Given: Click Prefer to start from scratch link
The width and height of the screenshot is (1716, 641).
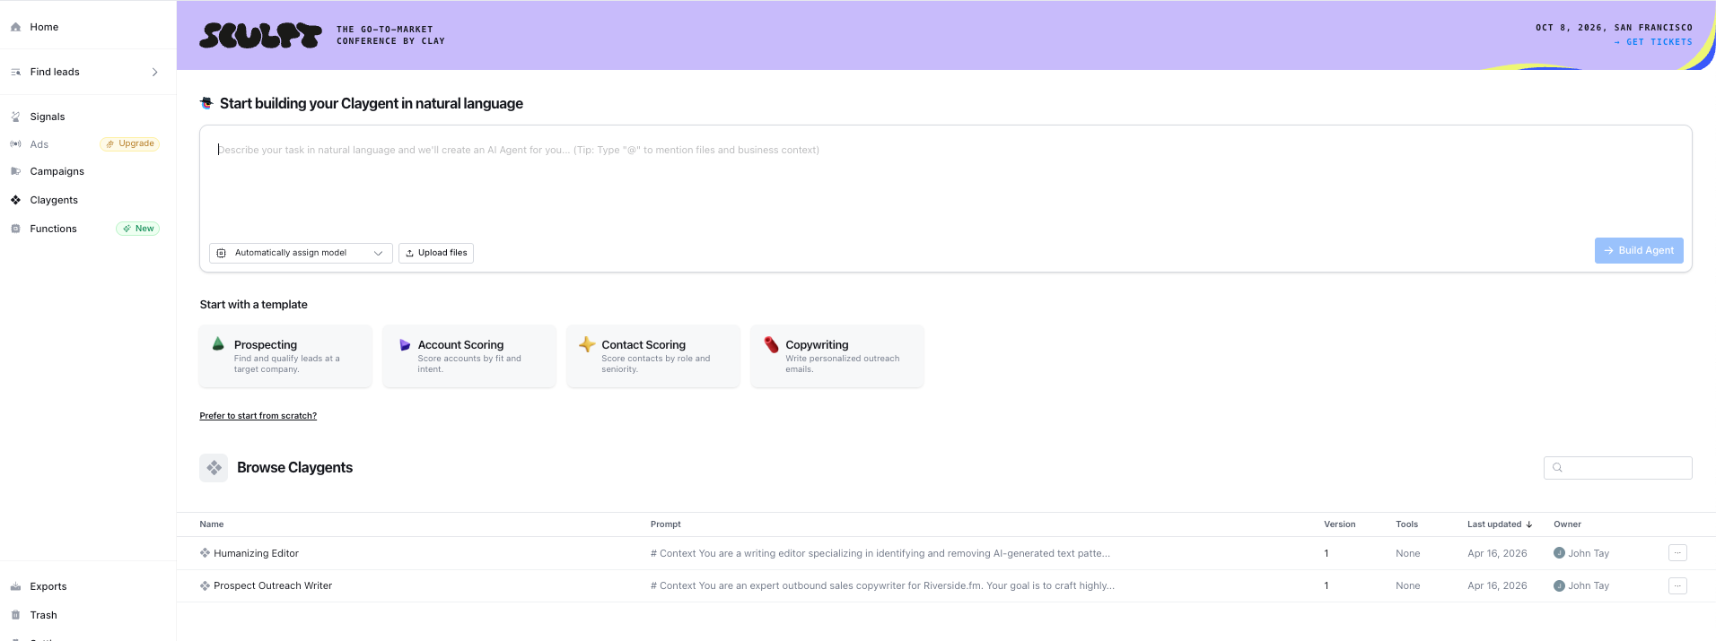Looking at the screenshot, I should point(258,416).
